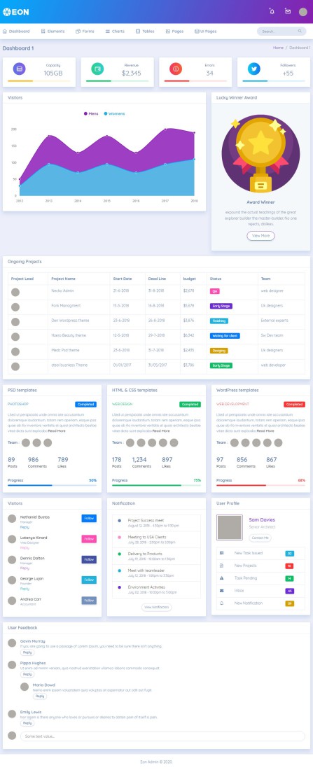Open the Tables menu item
313x770 pixels.
tap(145, 31)
